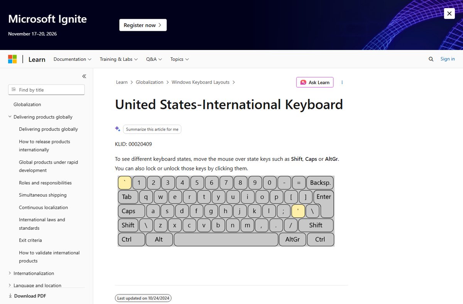This screenshot has width=463, height=304.
Task: Click the right Ctrl key
Action: point(320,239)
